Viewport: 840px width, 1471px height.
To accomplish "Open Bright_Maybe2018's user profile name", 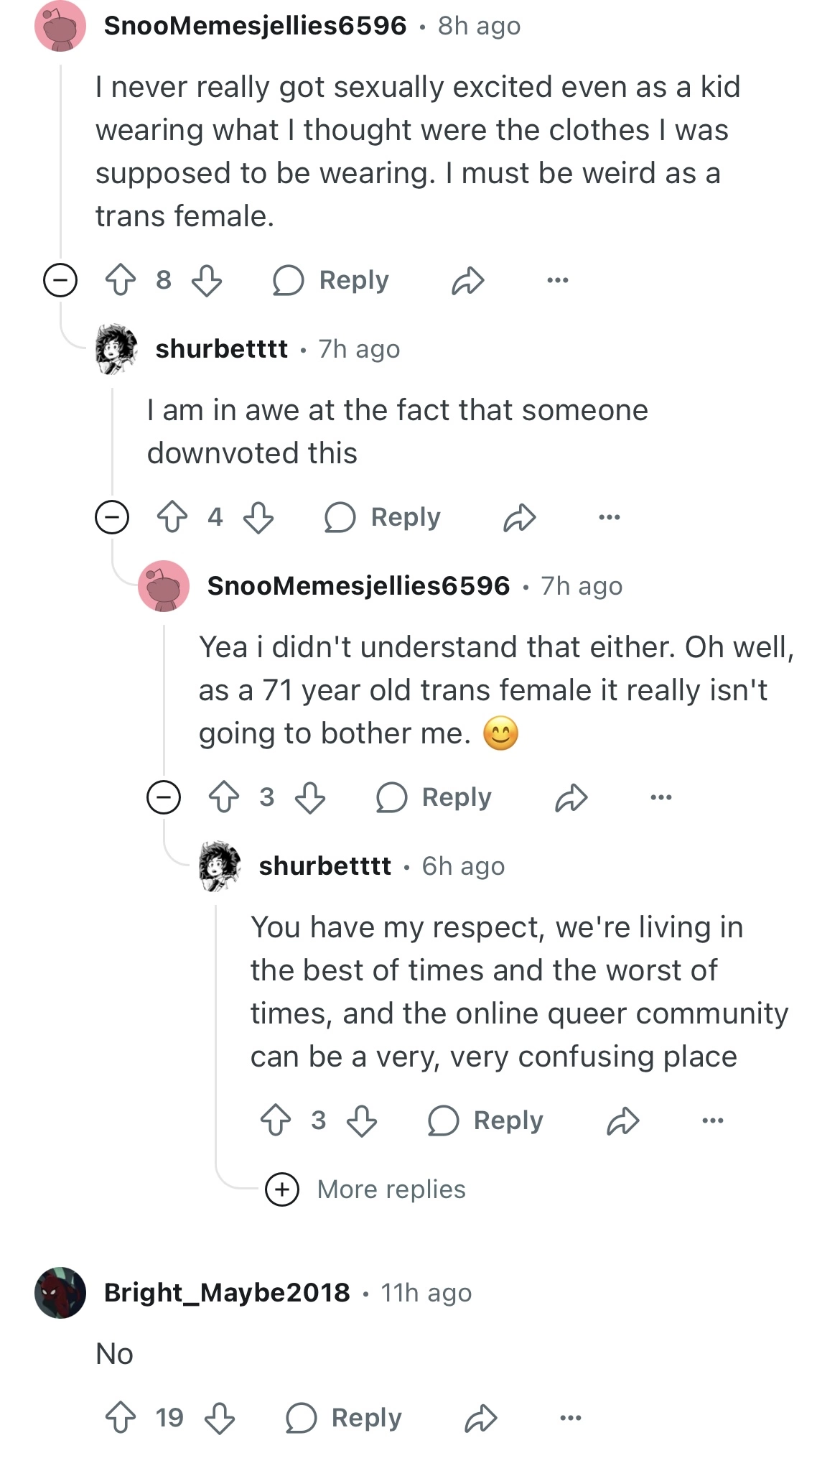I will click(x=227, y=1293).
